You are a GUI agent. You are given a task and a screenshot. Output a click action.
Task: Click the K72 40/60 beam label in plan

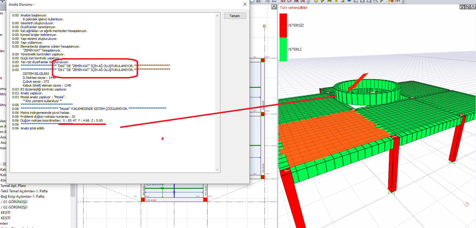pos(152,200)
